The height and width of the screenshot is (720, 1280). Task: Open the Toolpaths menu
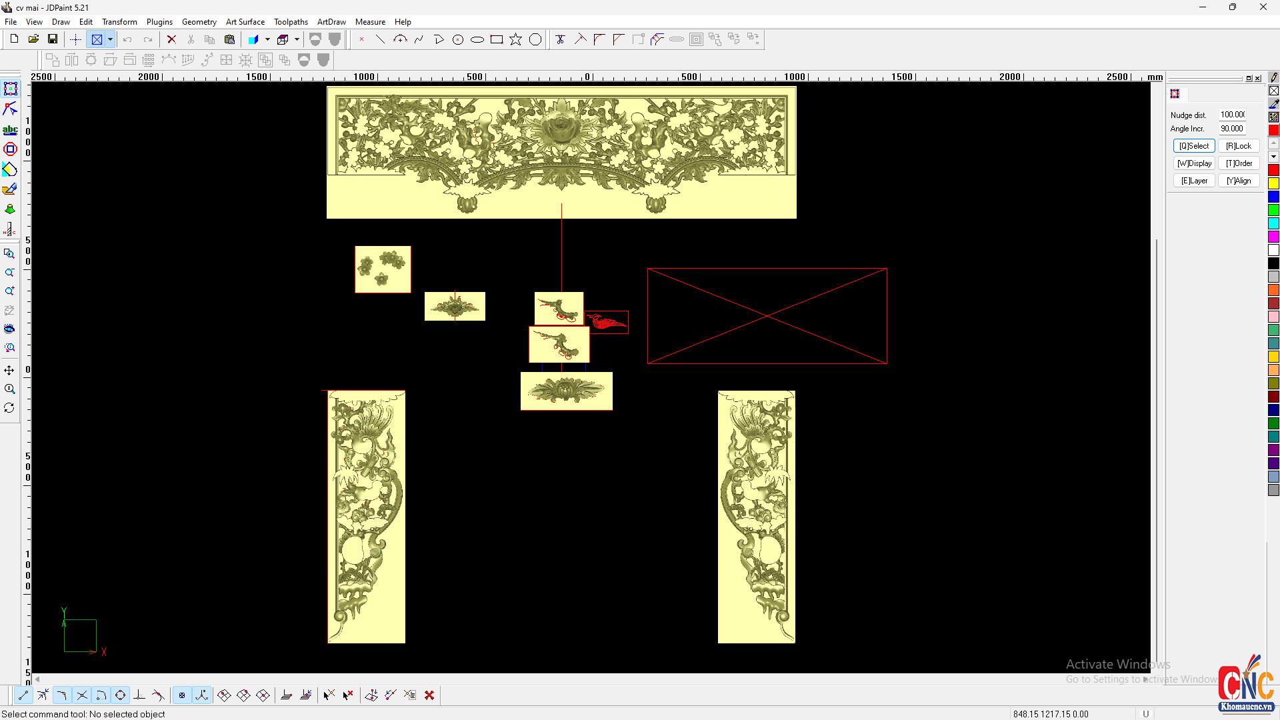click(291, 22)
